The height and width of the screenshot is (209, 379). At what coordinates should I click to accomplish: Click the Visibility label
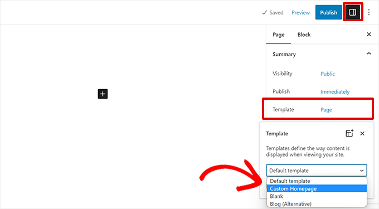point(283,74)
